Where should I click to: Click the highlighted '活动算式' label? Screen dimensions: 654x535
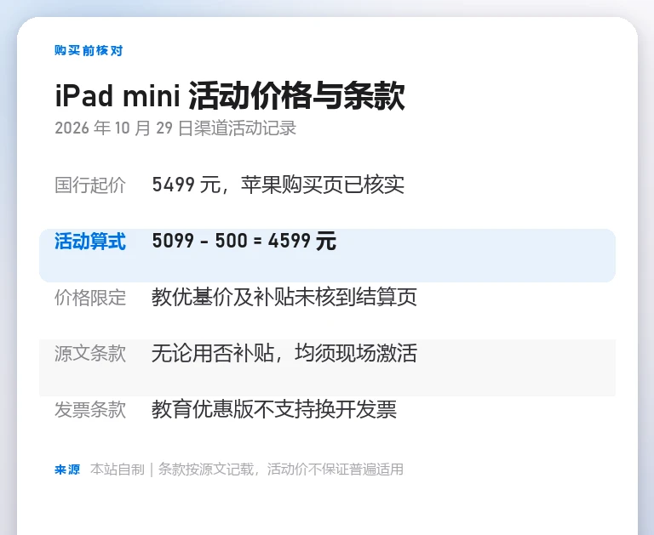pyautogui.click(x=90, y=242)
